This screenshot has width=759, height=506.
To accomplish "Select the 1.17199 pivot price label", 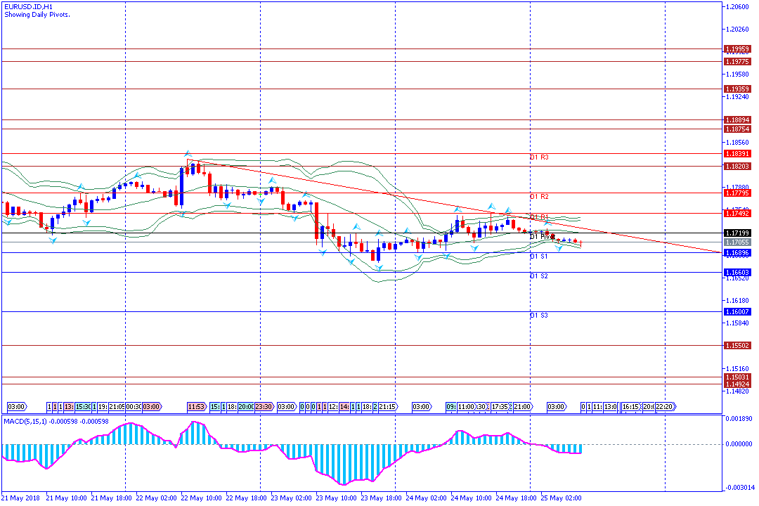I will [737, 233].
